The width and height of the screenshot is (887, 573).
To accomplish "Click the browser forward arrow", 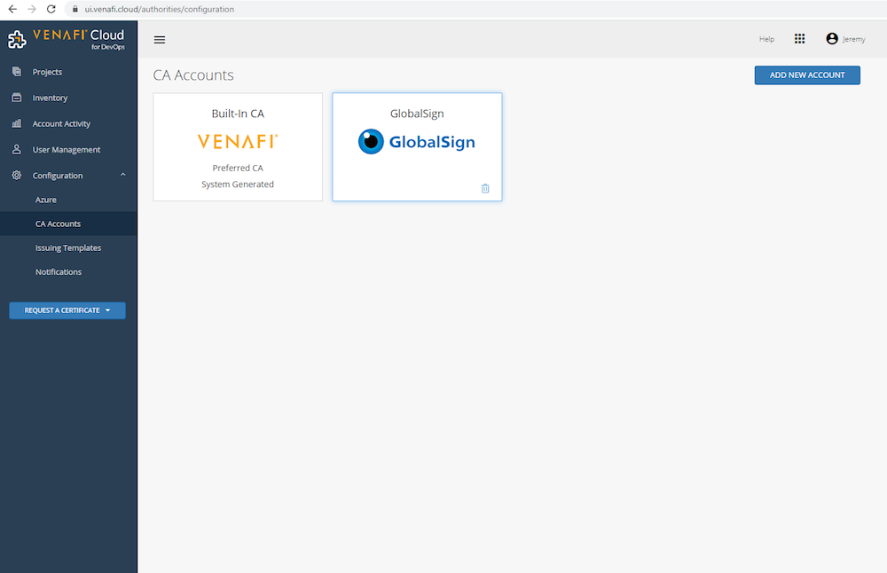I will [x=32, y=9].
